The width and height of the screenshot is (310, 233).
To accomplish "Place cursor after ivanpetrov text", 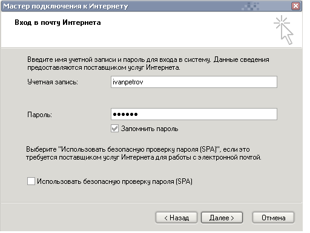I will tap(143, 82).
